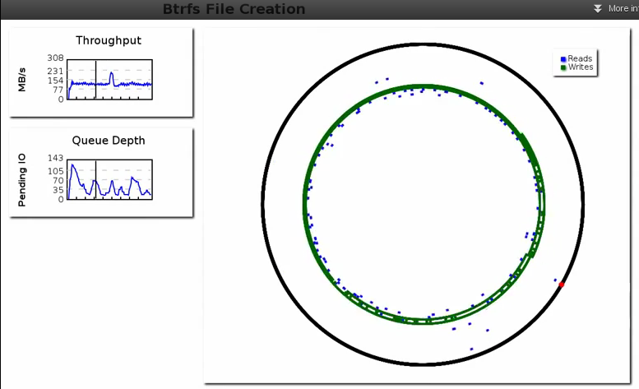The width and height of the screenshot is (639, 389).
Task: Click the MB/s axis label
Action: [x=21, y=80]
